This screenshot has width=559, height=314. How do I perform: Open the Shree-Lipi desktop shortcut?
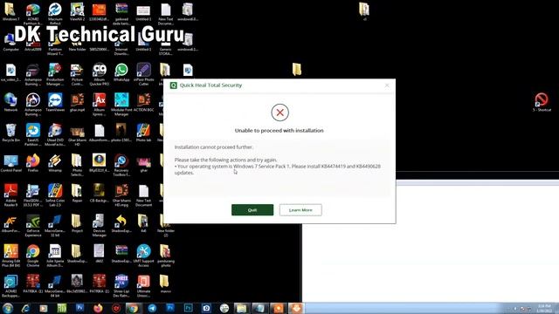pyautogui.click(x=121, y=286)
